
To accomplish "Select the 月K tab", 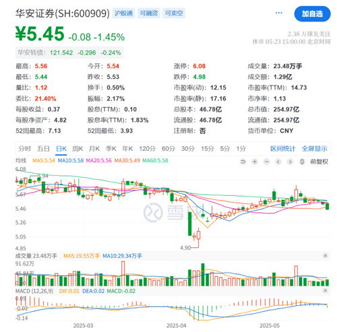I will [94, 149].
